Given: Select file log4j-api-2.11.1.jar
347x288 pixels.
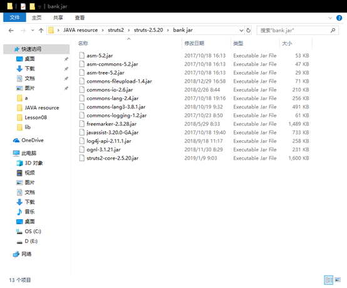Looking at the screenshot, I should (x=108, y=141).
